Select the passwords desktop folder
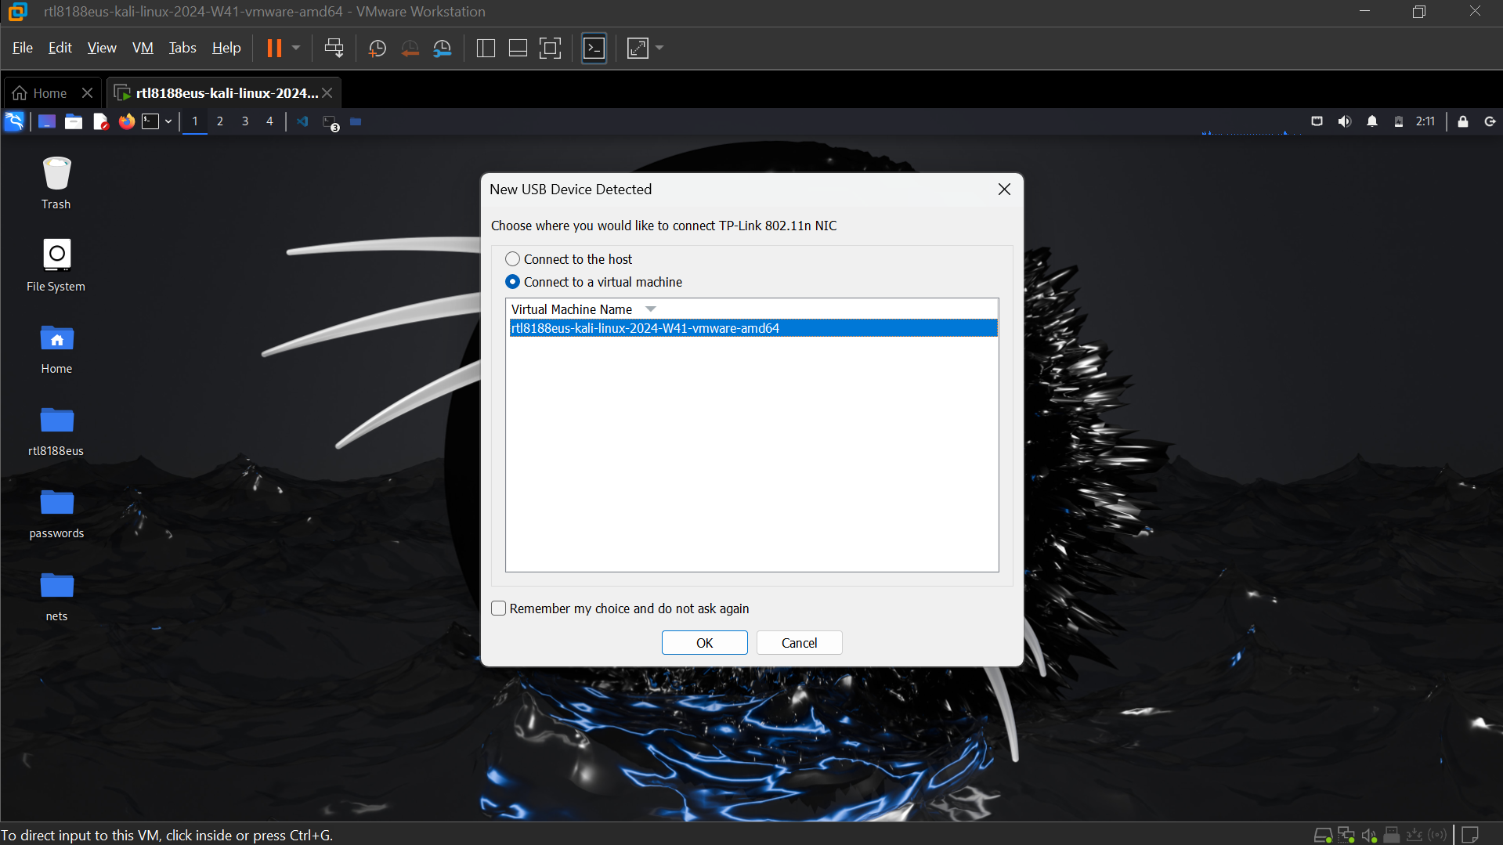The height and width of the screenshot is (845, 1503). (56, 514)
